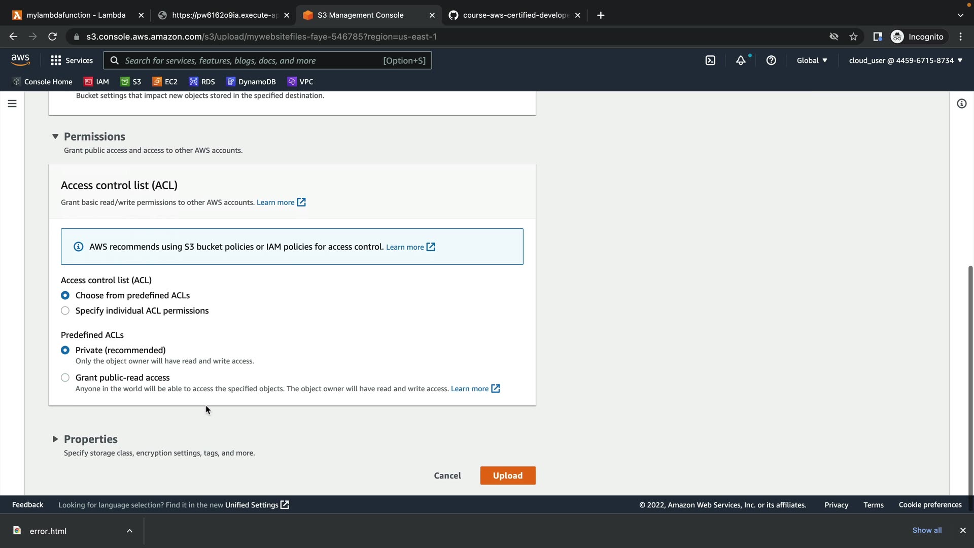This screenshot has height=548, width=974.
Task: Click the help question mark icon
Action: pyautogui.click(x=771, y=60)
